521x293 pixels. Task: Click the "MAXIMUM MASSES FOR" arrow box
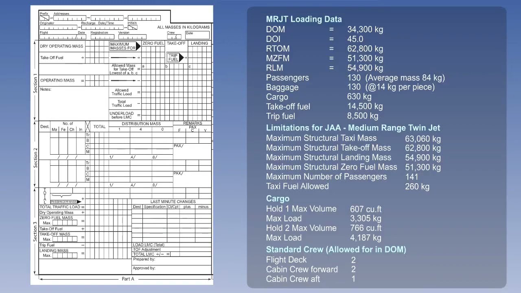125,46
